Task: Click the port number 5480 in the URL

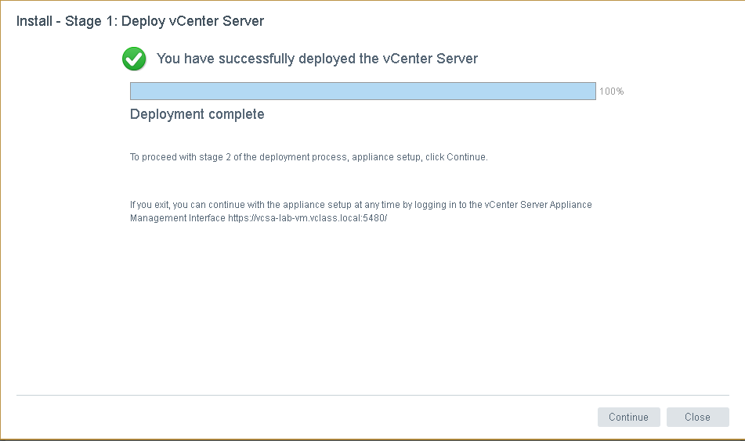Action: (x=374, y=218)
